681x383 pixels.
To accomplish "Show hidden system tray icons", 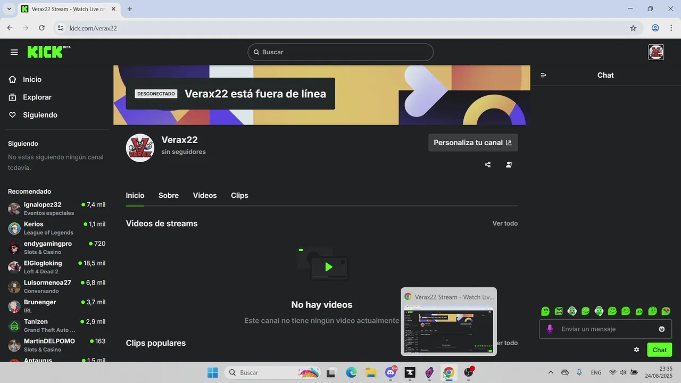I will (x=550, y=372).
